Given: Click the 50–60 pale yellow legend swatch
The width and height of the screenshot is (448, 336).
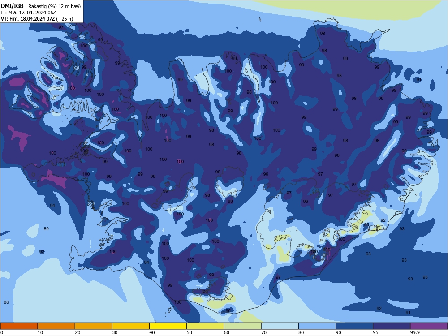Looking at the screenshot, I should tap(206, 326).
